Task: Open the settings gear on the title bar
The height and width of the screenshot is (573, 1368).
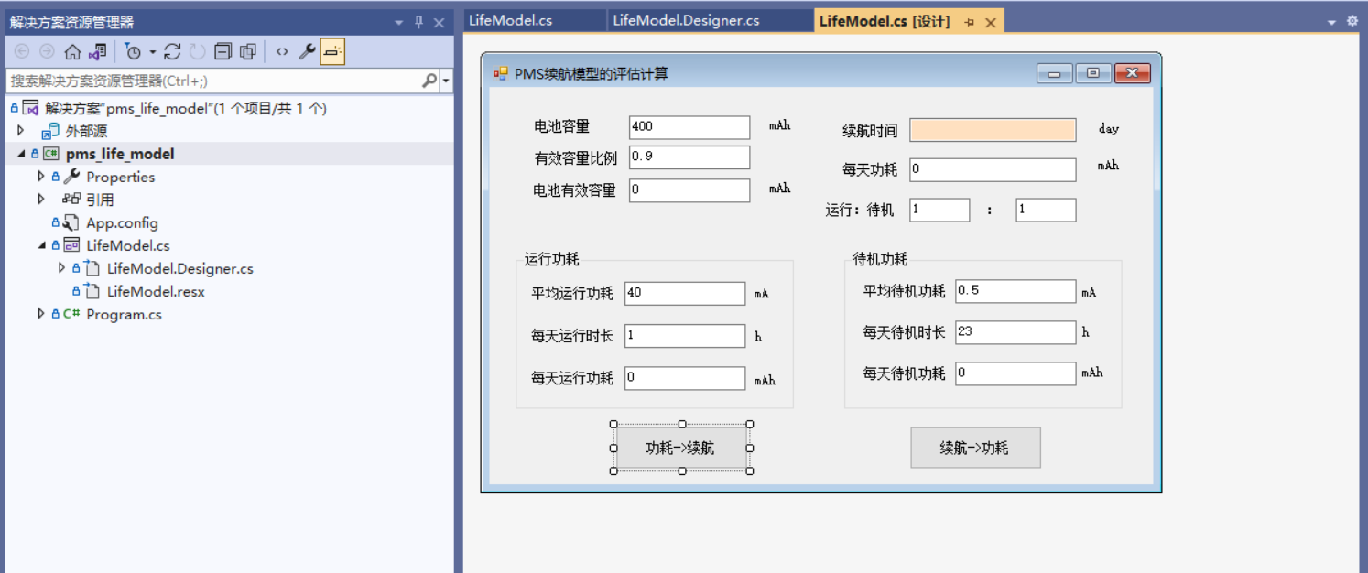Action: coord(1352,20)
